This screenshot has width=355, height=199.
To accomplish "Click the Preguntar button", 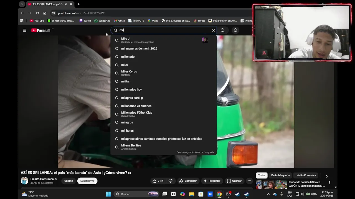I will tap(212, 181).
